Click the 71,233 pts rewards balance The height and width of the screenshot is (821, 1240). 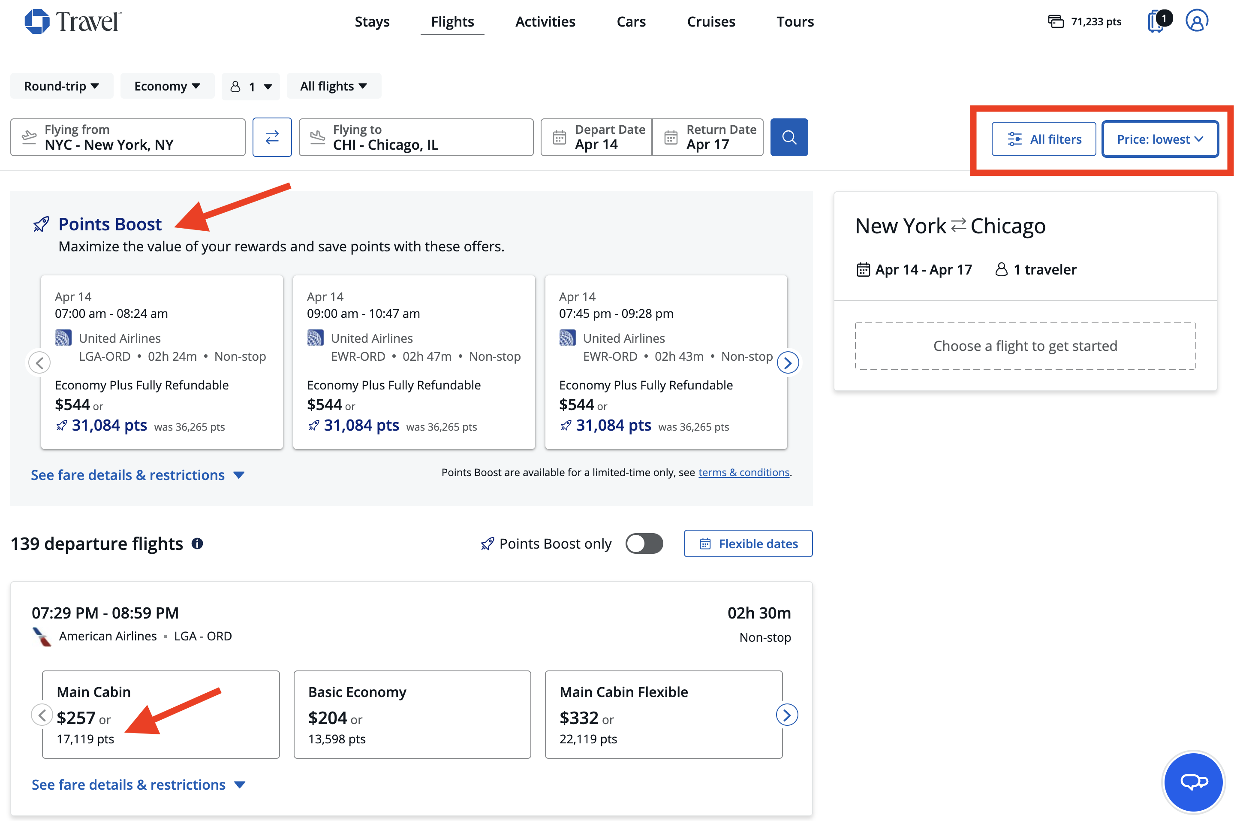coord(1084,21)
